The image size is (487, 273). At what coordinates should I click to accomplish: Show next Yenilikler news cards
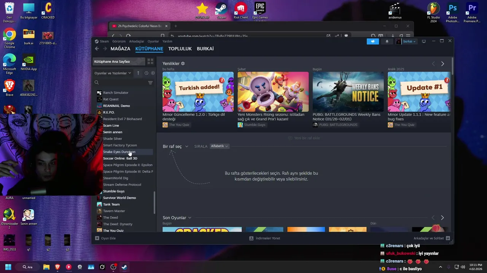[442, 64]
